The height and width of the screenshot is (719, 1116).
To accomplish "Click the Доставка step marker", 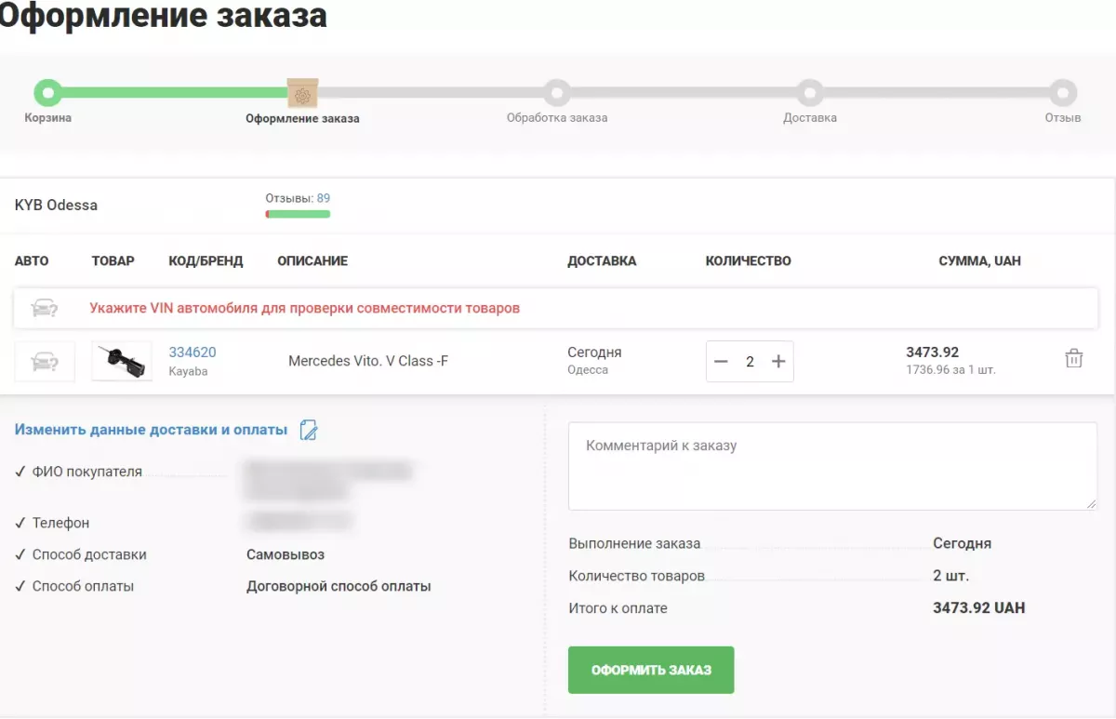I will (x=810, y=93).
